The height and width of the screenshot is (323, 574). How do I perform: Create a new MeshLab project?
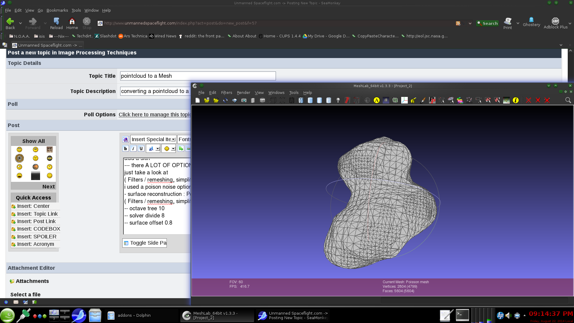pos(198,100)
